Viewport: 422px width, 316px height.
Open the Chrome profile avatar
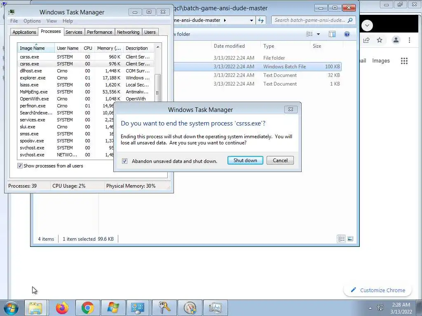(396, 40)
